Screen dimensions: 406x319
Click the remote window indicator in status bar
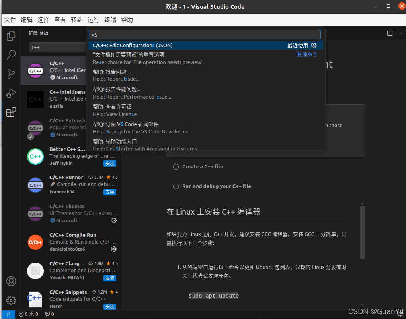(8, 314)
